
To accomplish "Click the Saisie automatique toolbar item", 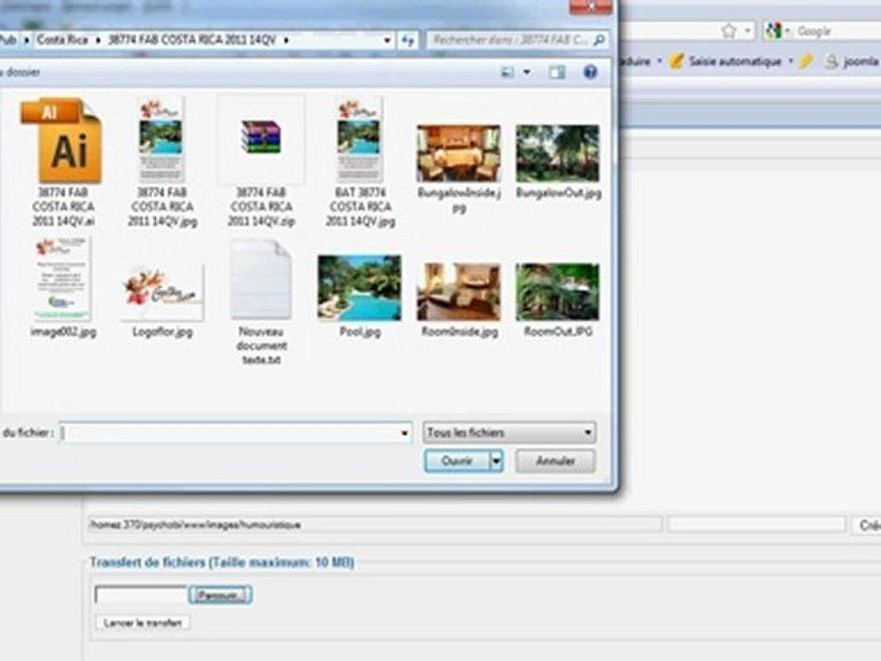I will (726, 62).
